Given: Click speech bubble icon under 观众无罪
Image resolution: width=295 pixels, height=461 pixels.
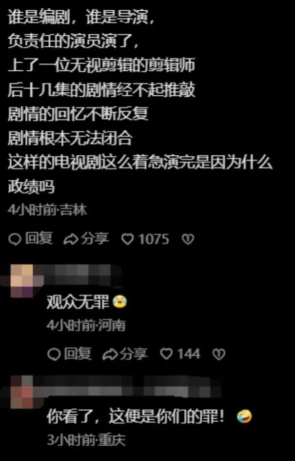Looking at the screenshot, I should (54, 355).
